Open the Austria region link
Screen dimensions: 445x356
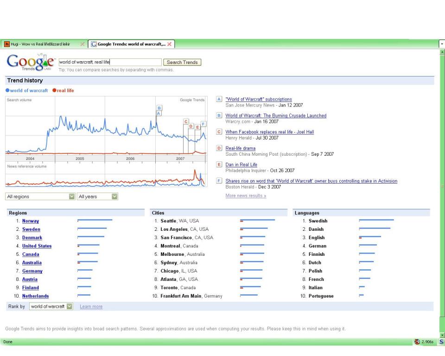click(30, 280)
